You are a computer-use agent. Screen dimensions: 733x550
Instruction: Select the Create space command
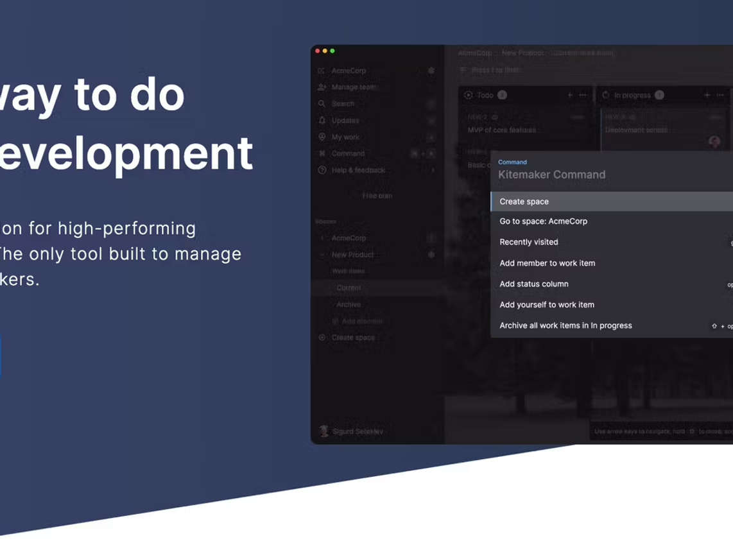(x=612, y=202)
